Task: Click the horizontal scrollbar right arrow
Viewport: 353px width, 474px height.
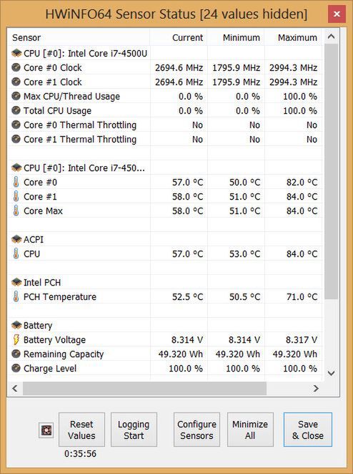Action: tap(316, 388)
